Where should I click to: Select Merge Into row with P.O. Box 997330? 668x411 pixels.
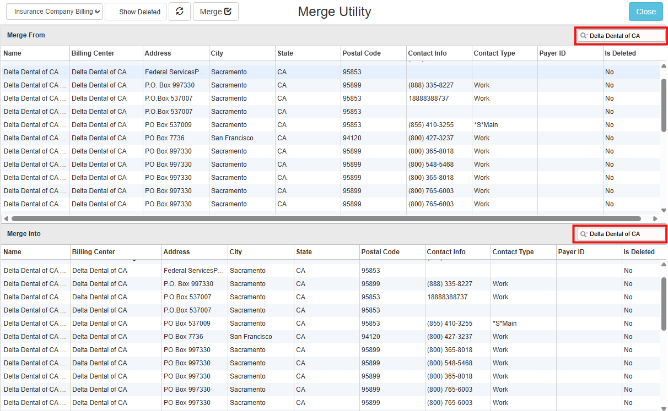point(330,284)
